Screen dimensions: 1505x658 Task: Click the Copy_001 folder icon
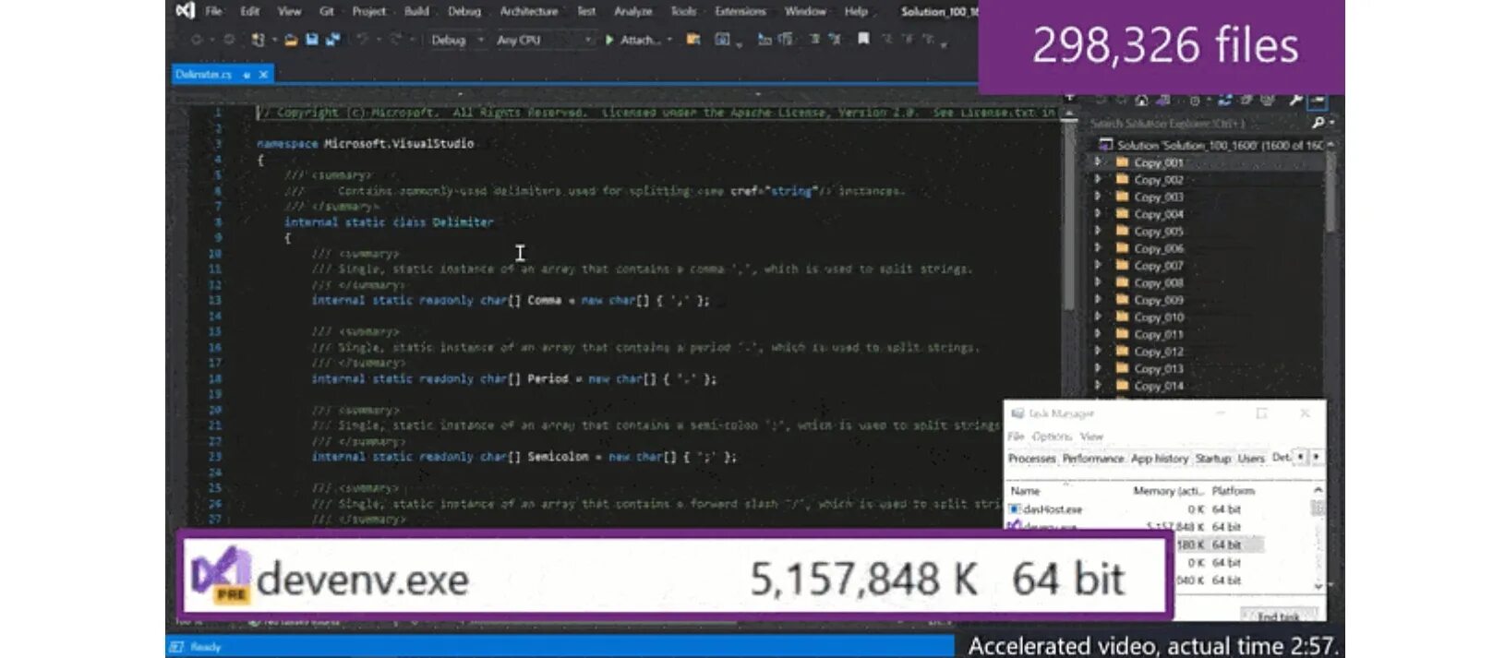pos(1122,162)
